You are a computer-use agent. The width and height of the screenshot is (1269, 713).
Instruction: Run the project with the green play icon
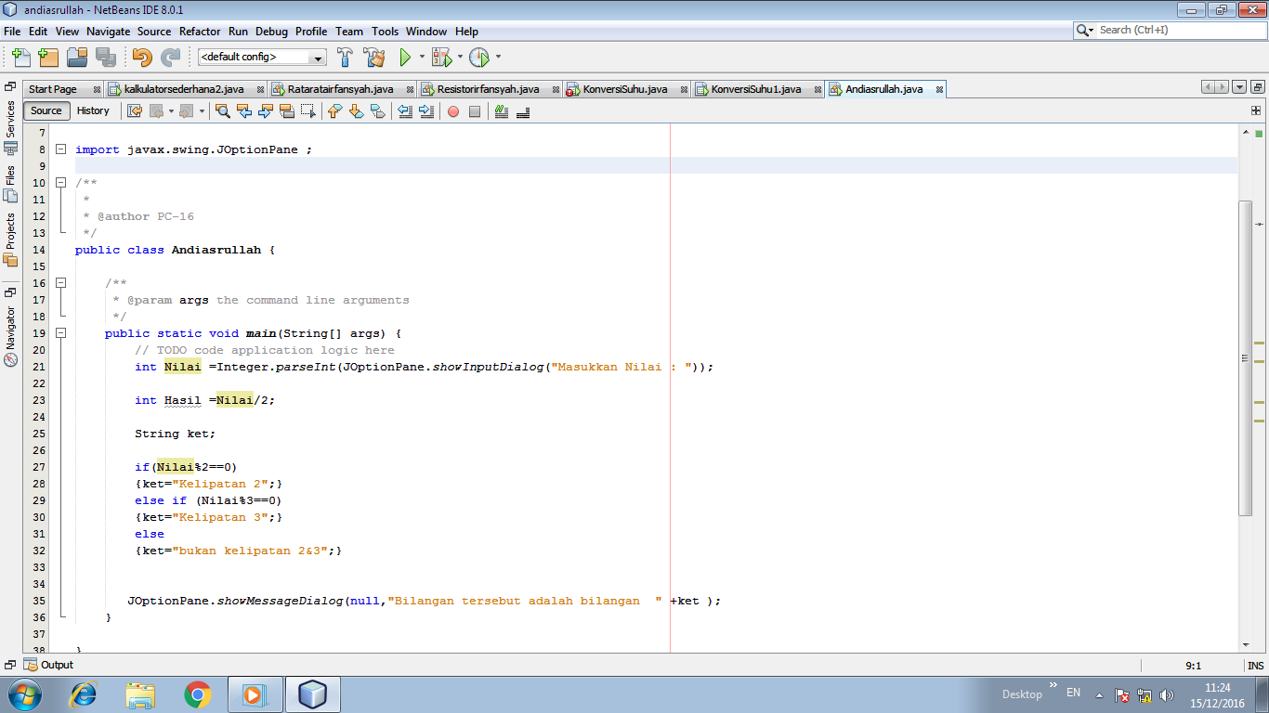(405, 58)
